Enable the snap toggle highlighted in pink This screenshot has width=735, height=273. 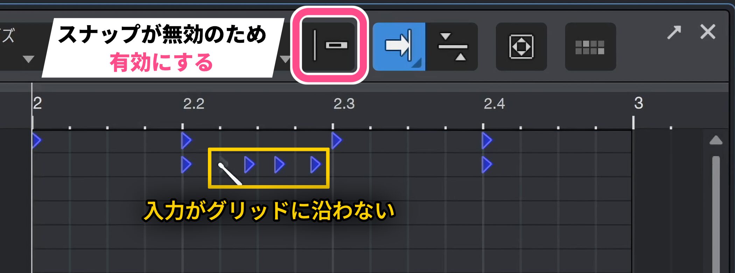point(329,45)
